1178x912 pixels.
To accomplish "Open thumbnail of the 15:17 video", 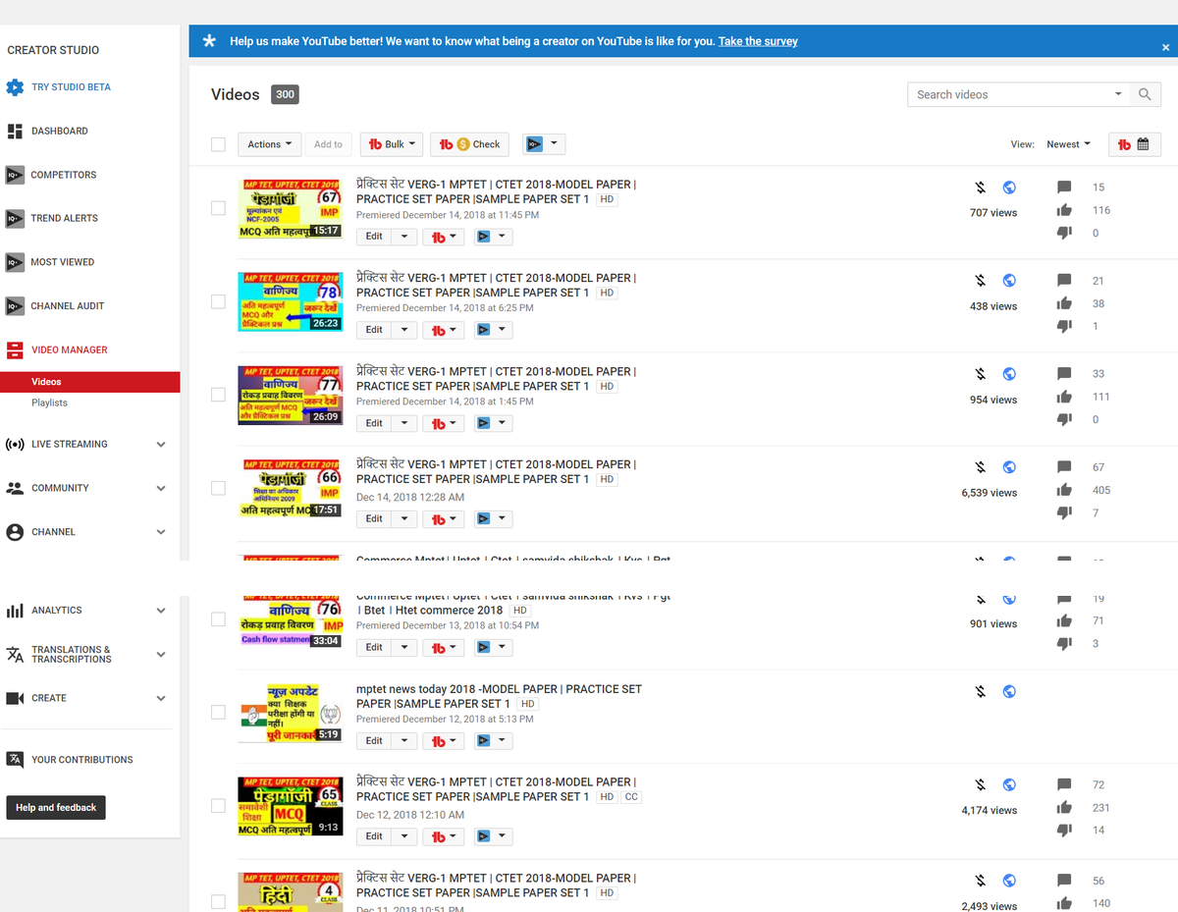I will (x=291, y=208).
